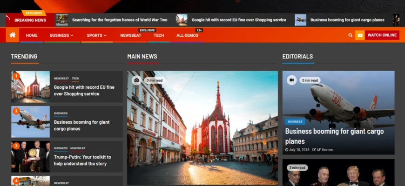Open the cargo plane thumbnail in Trending
405x186 pixels.
click(30, 122)
